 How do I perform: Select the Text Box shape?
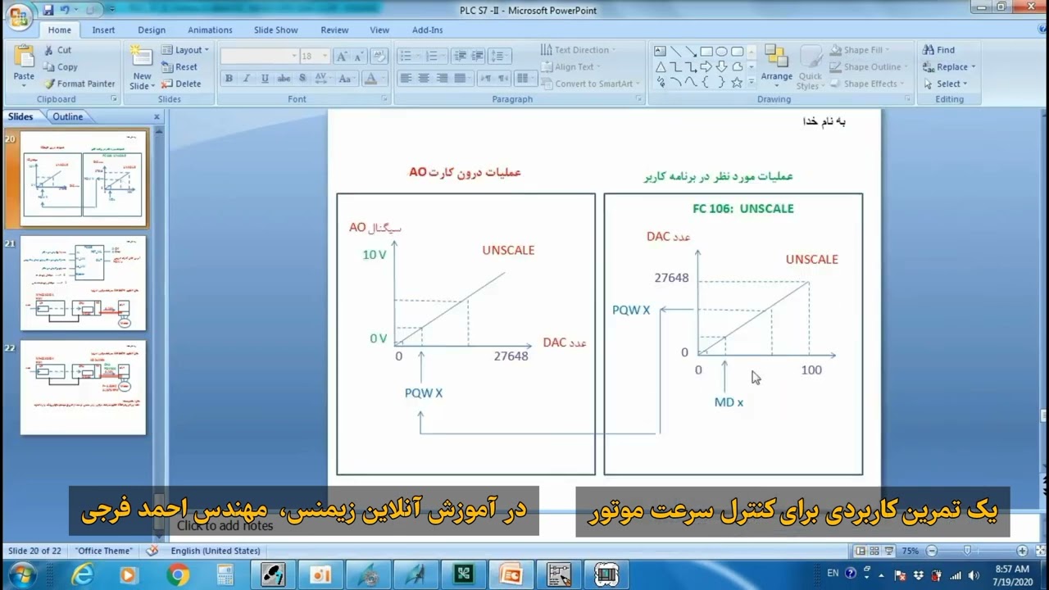point(660,51)
